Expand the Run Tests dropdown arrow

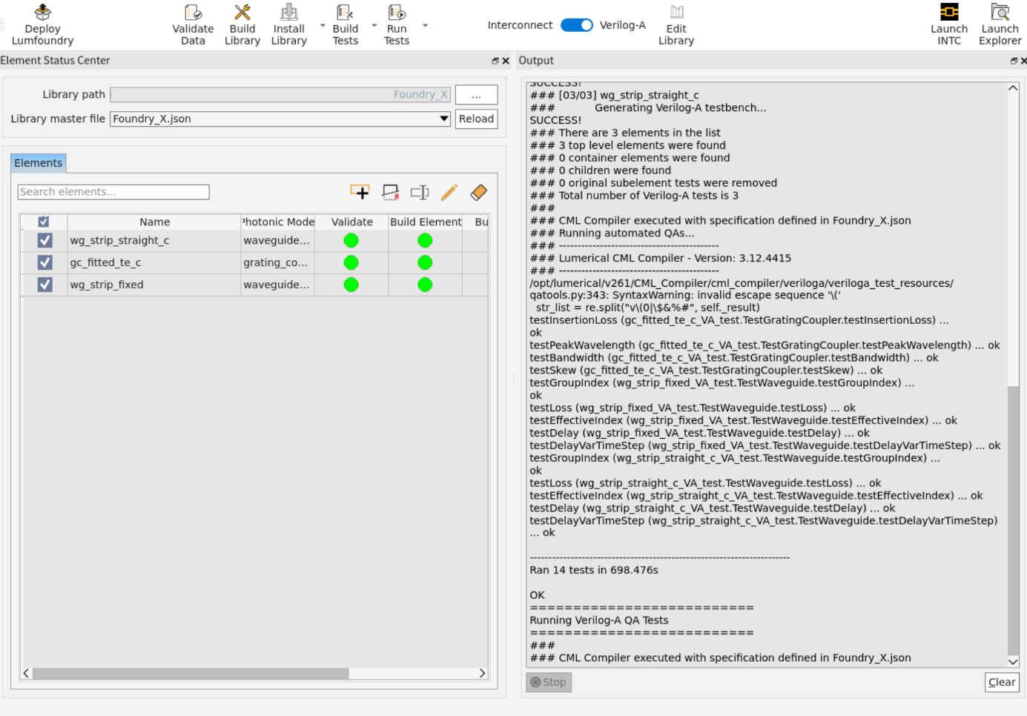pos(425,25)
